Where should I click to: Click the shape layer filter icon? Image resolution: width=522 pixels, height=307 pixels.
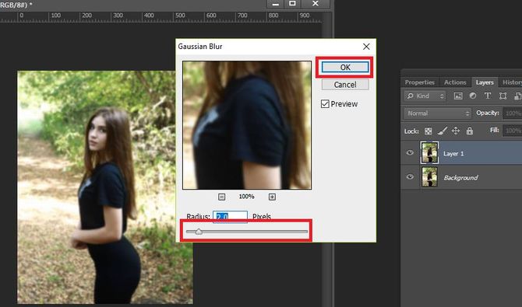point(503,96)
